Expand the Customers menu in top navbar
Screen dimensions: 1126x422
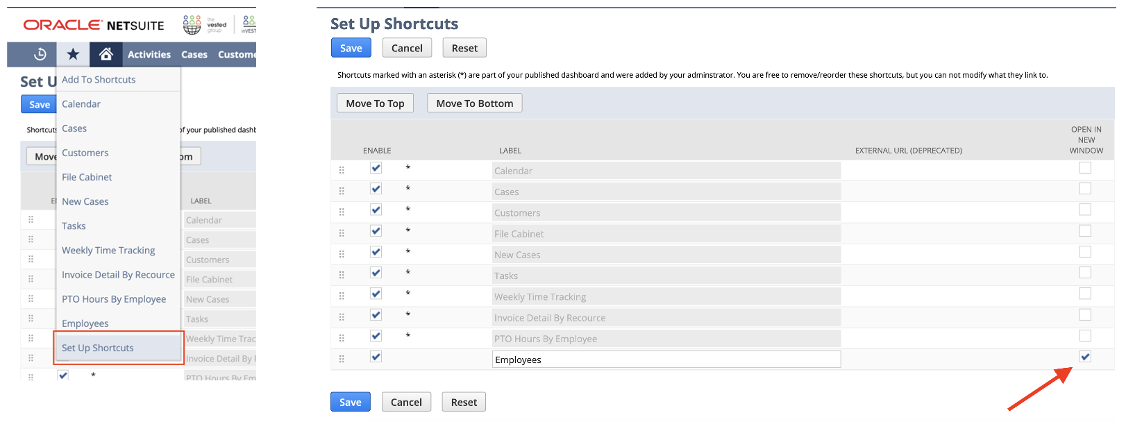(x=237, y=54)
